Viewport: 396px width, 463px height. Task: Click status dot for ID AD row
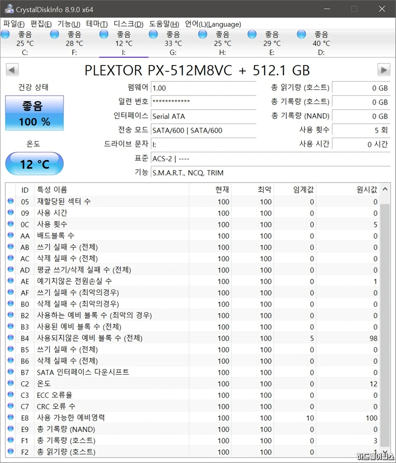pyautogui.click(x=10, y=269)
